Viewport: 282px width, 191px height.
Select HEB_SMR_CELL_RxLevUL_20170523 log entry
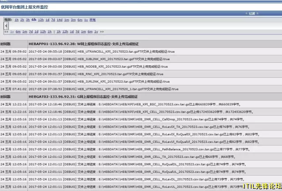(x=135, y=187)
